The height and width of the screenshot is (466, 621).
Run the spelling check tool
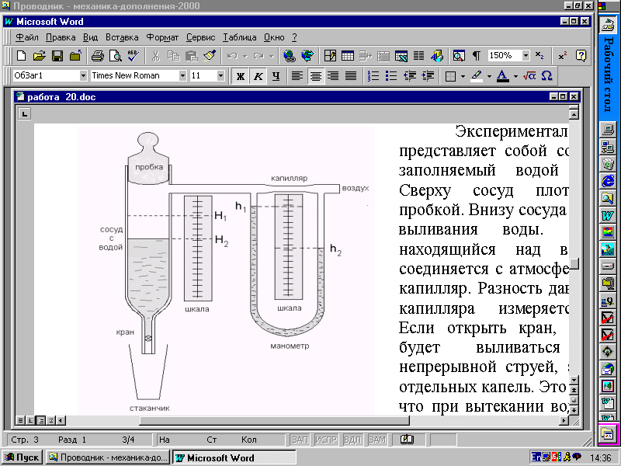pyautogui.click(x=132, y=56)
